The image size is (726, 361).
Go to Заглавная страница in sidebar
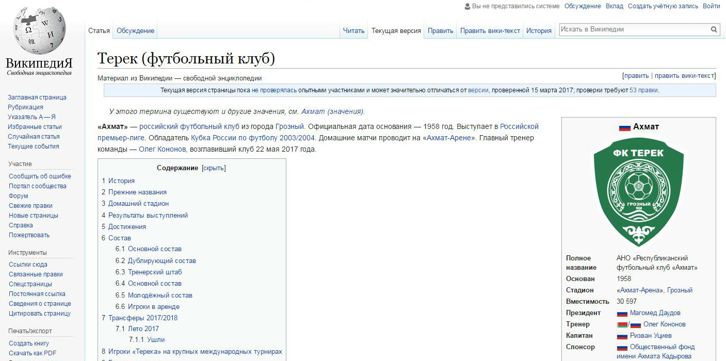37,97
